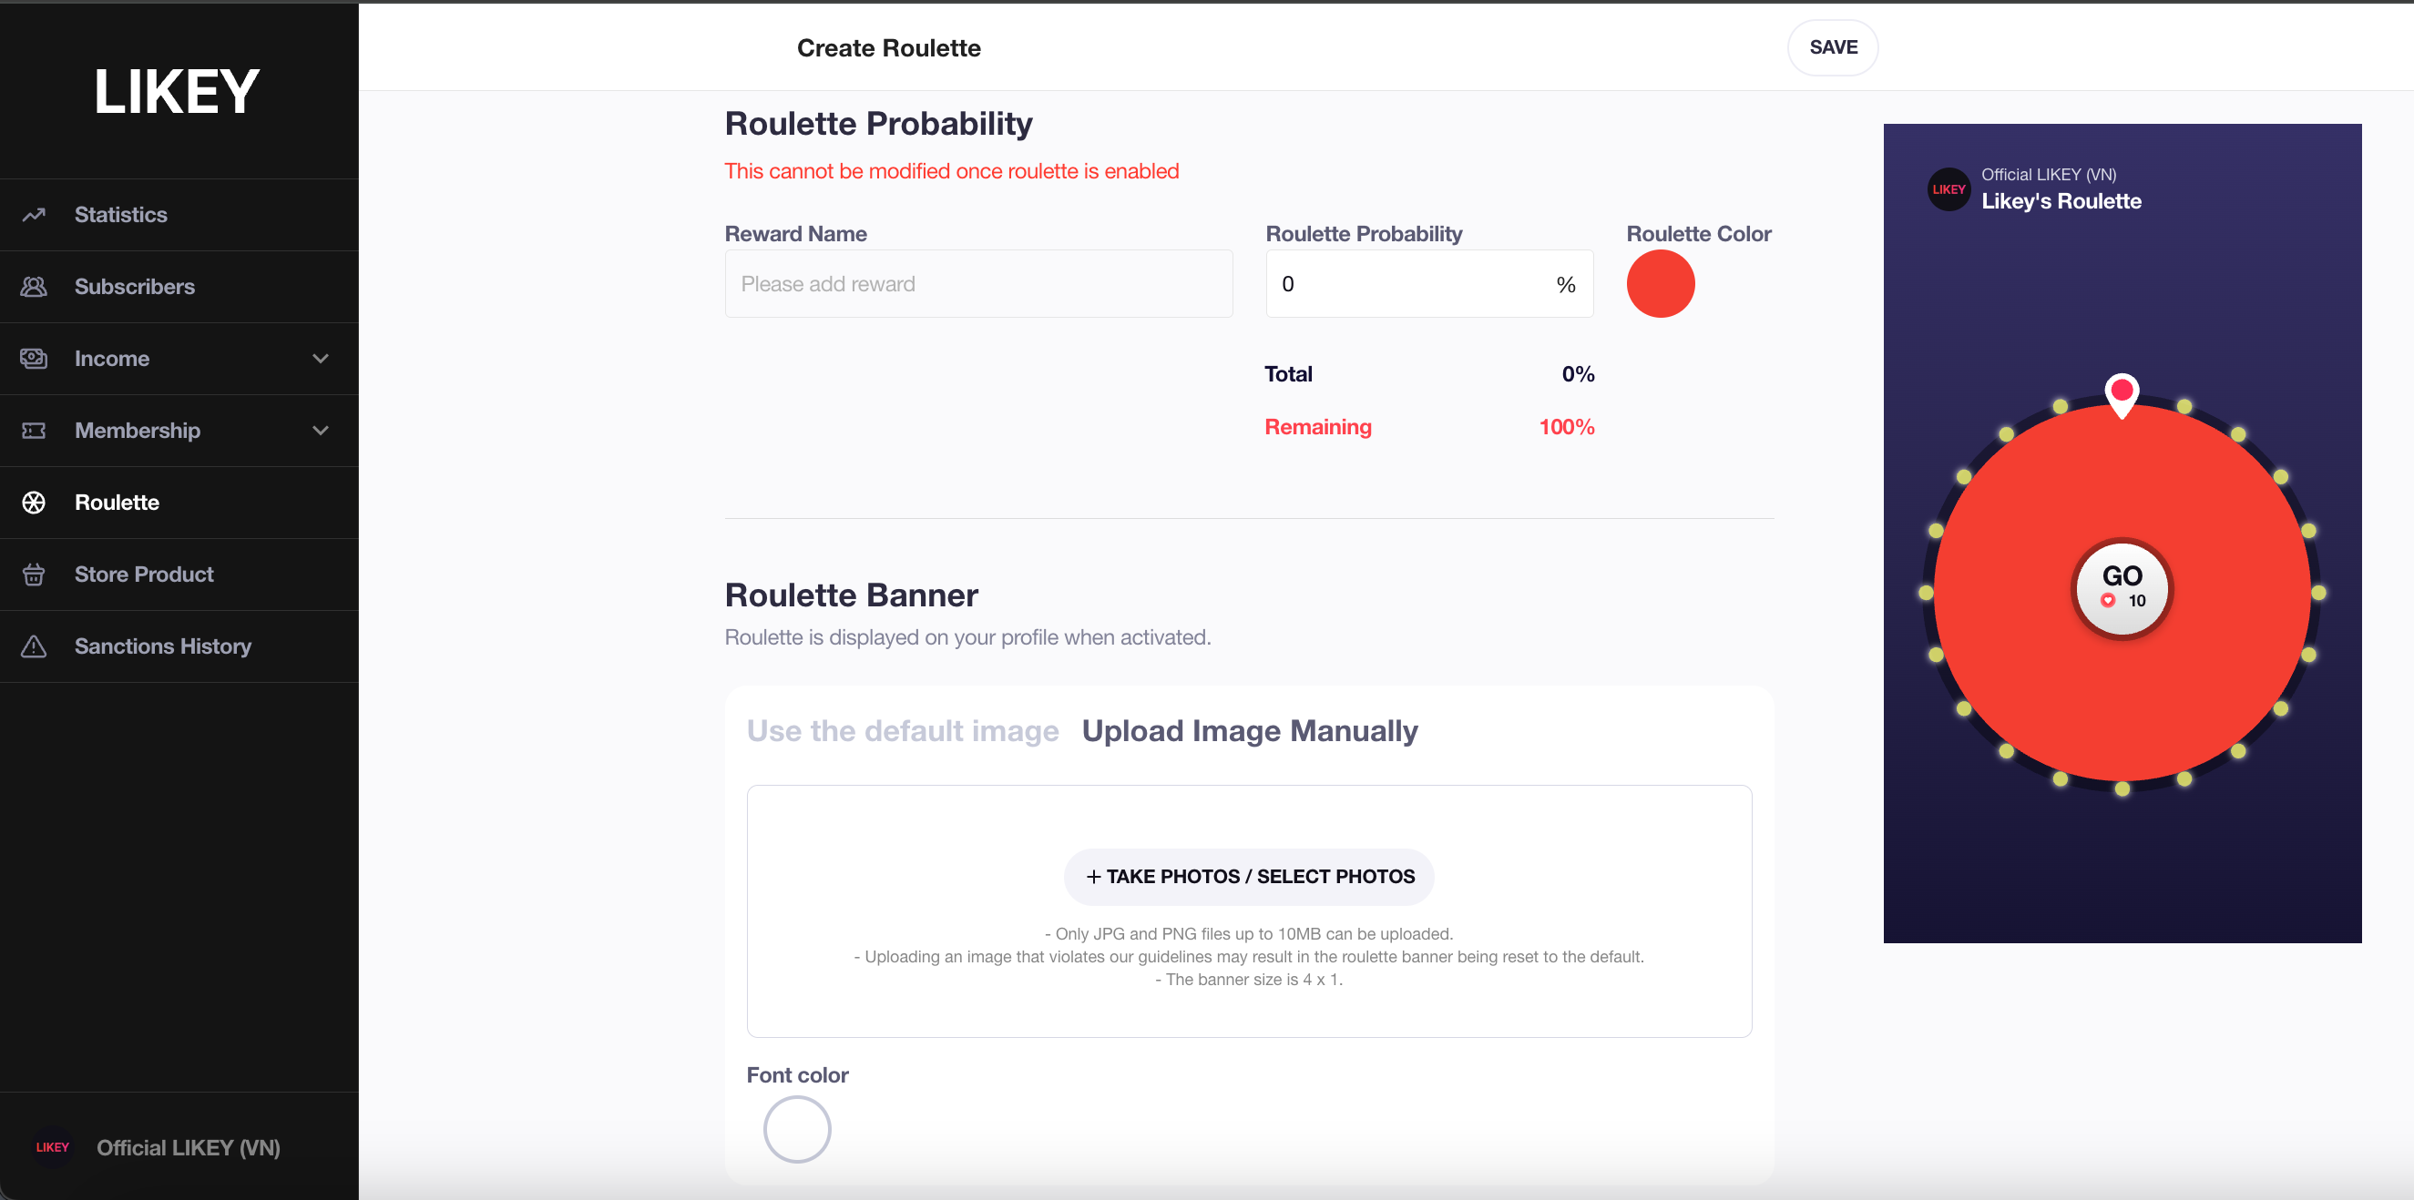Screen dimensions: 2414x1200
Task: Click the LIKEY logo at top left
Action: coord(177,91)
